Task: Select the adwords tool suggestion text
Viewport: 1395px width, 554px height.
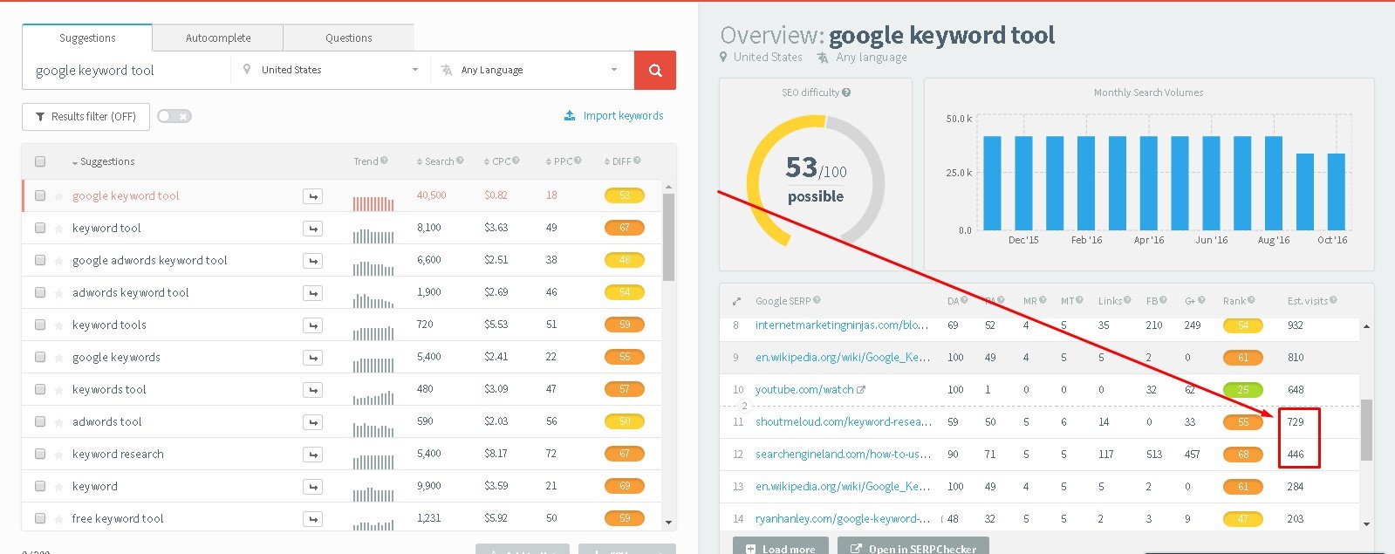Action: [106, 422]
